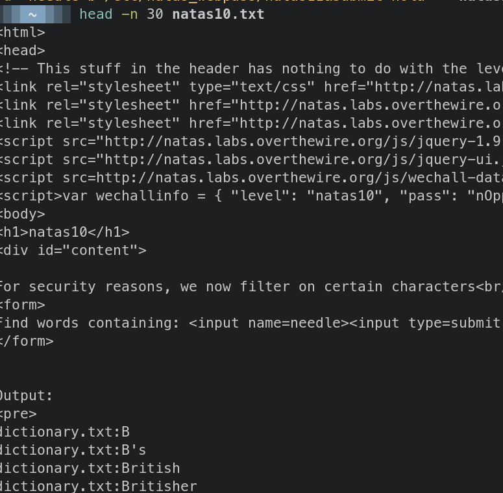Image resolution: width=503 pixels, height=493 pixels.
Task: Click the dictionary.txt:British output line
Action: click(91, 468)
